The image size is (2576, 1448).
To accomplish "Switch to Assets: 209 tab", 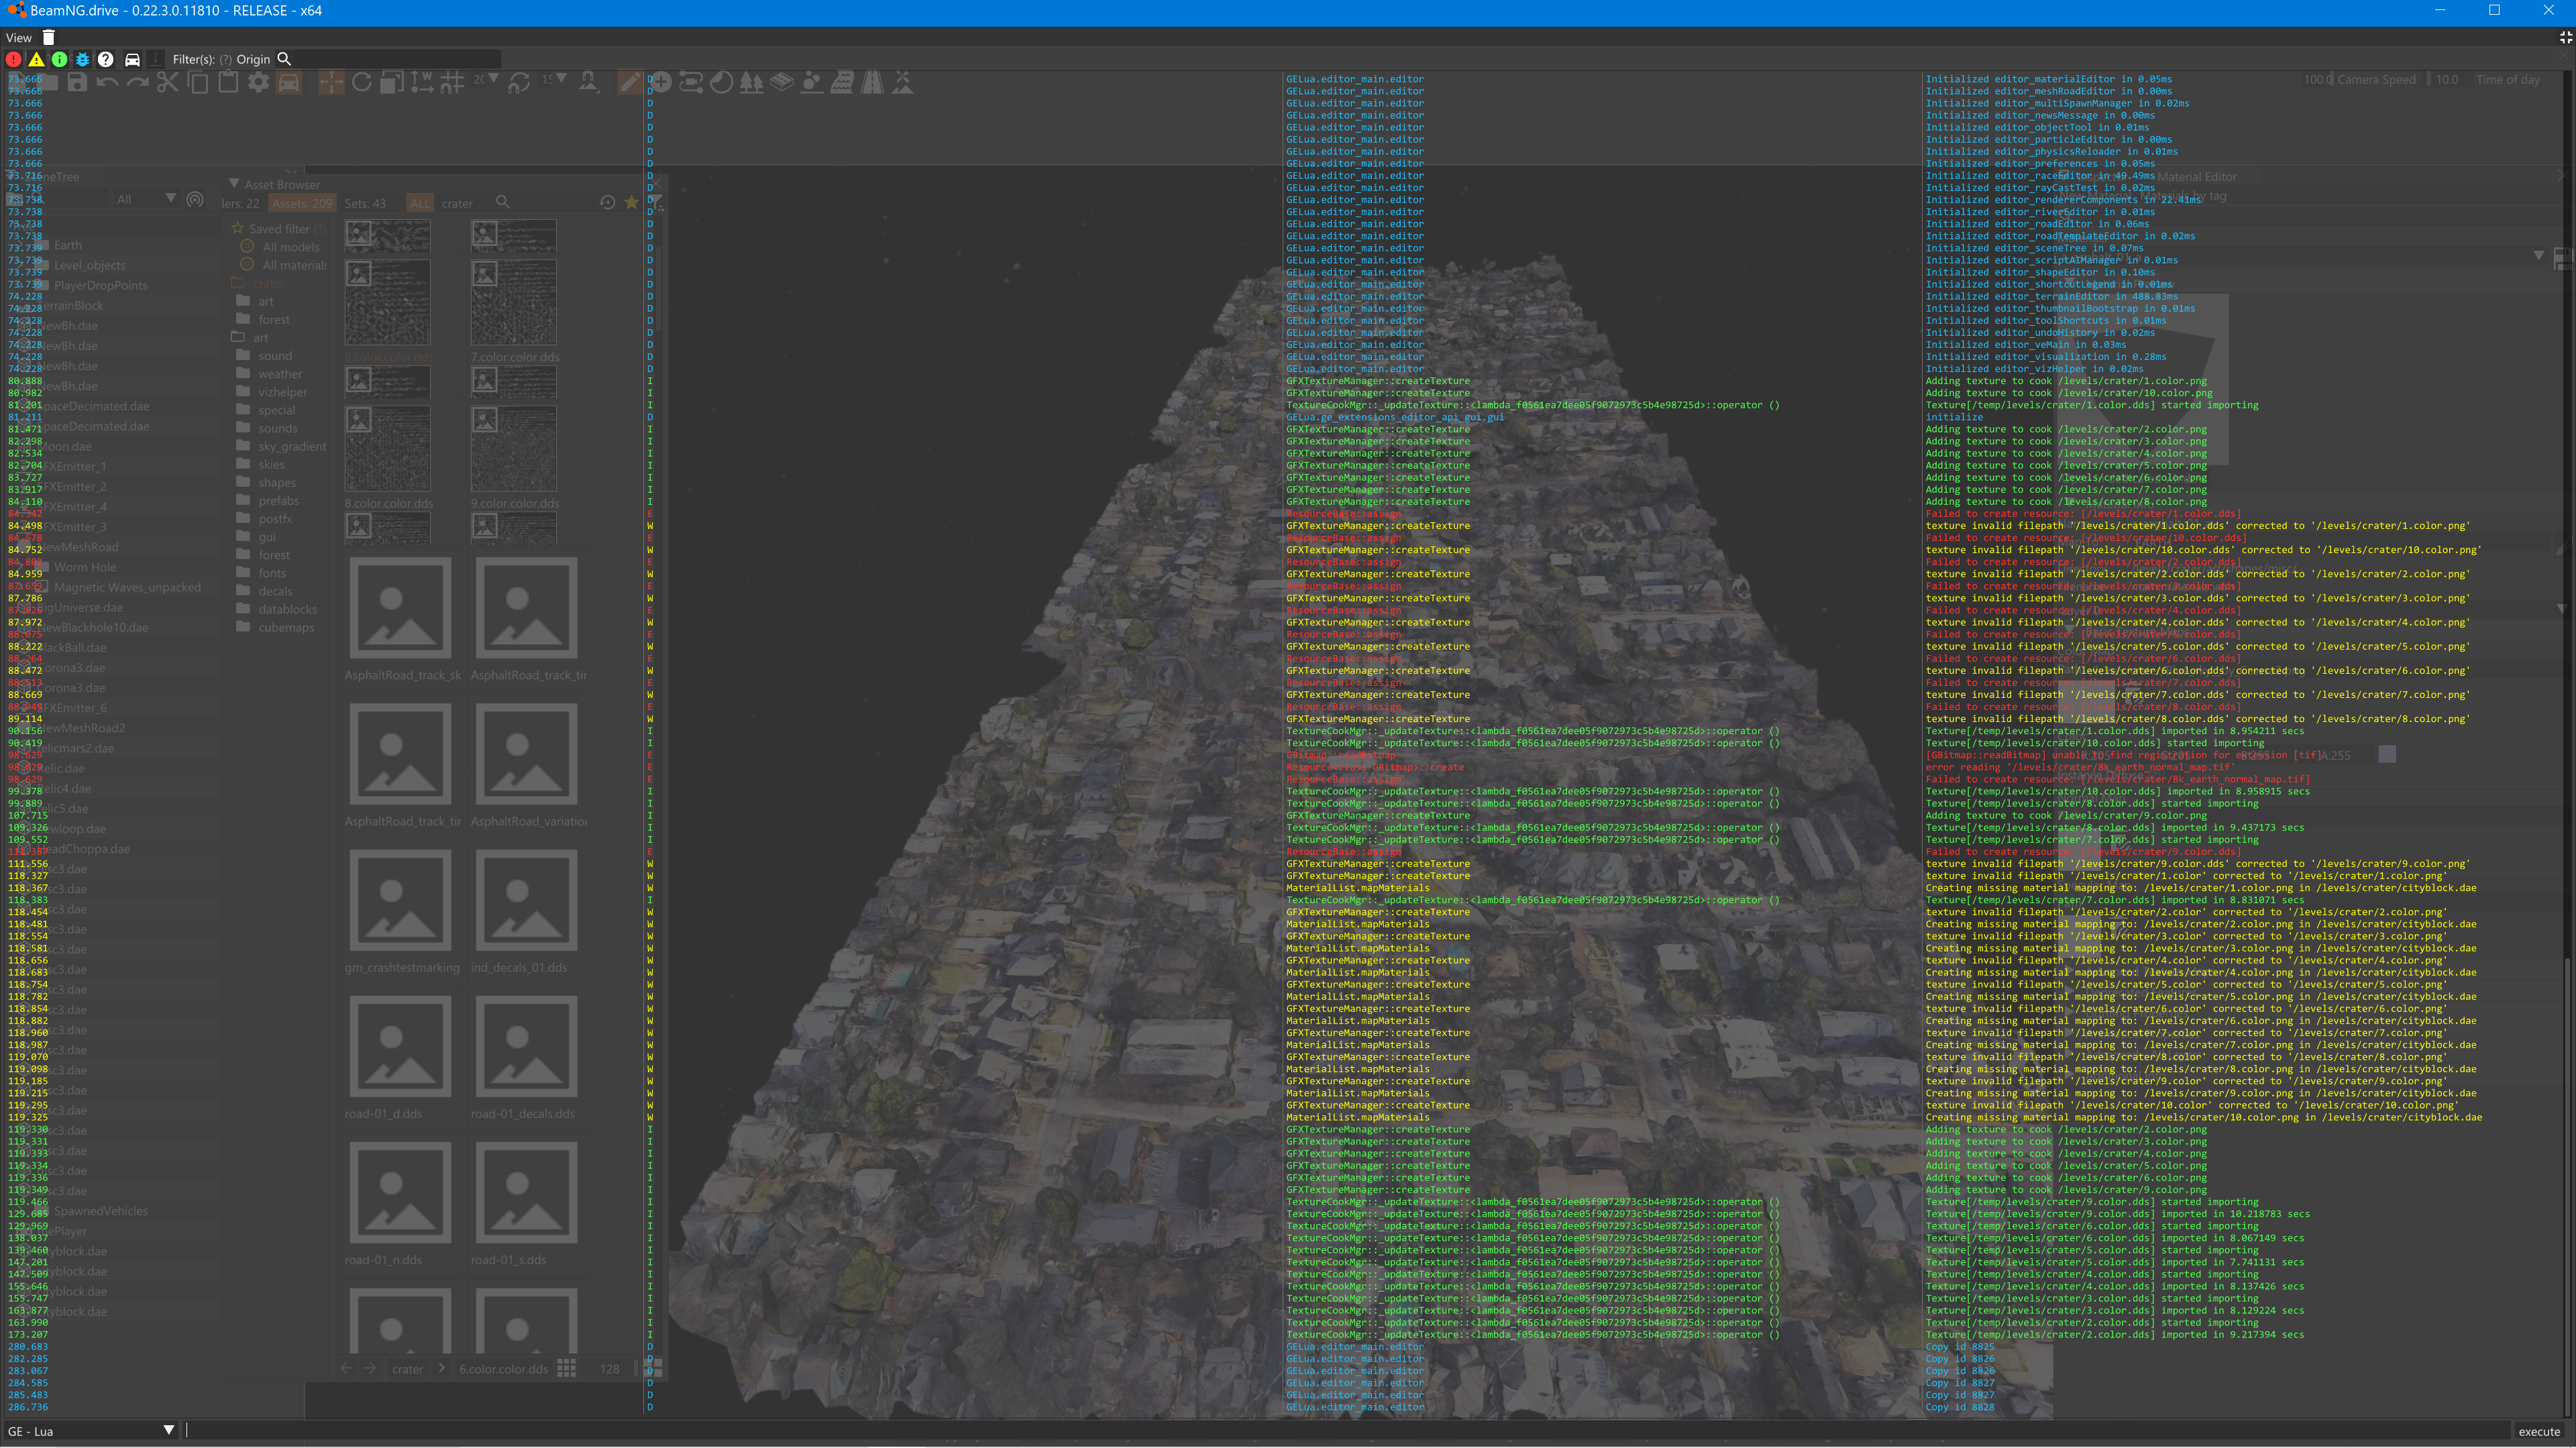I will click(x=301, y=203).
